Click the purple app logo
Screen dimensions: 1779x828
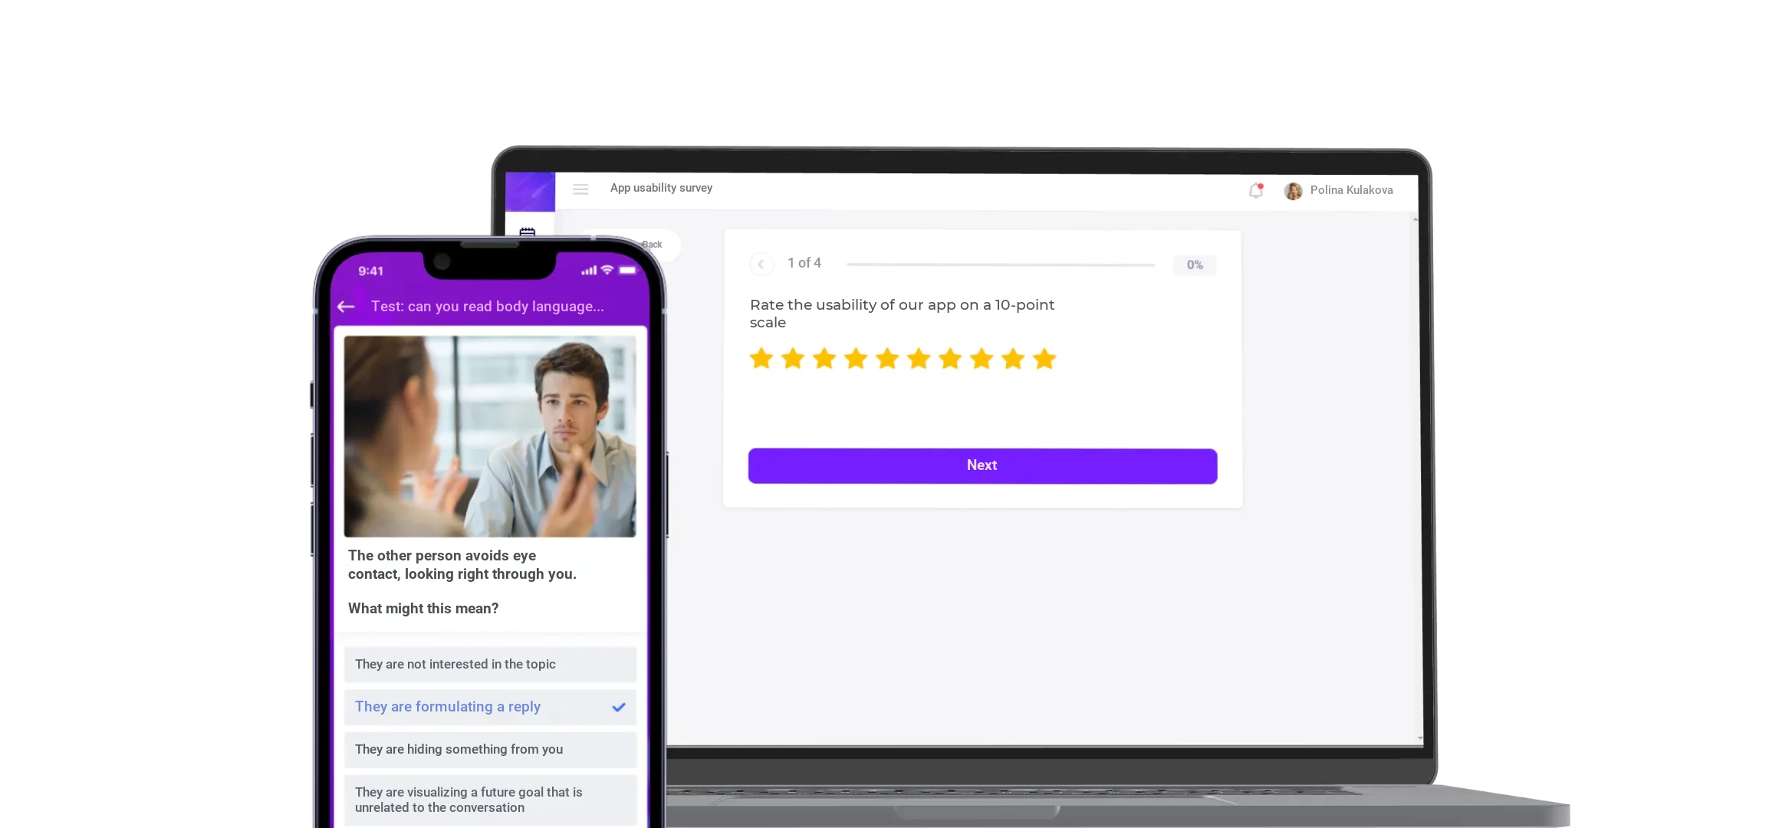[530, 192]
